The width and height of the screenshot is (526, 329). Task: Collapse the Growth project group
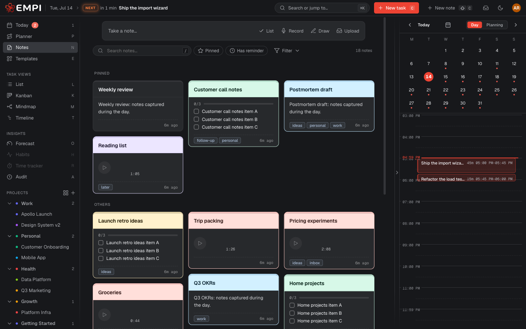tap(9, 302)
